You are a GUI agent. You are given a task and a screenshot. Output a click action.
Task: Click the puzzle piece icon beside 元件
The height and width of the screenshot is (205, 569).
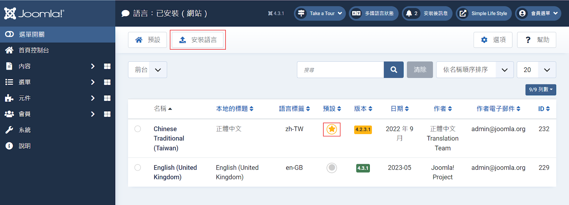tap(9, 98)
